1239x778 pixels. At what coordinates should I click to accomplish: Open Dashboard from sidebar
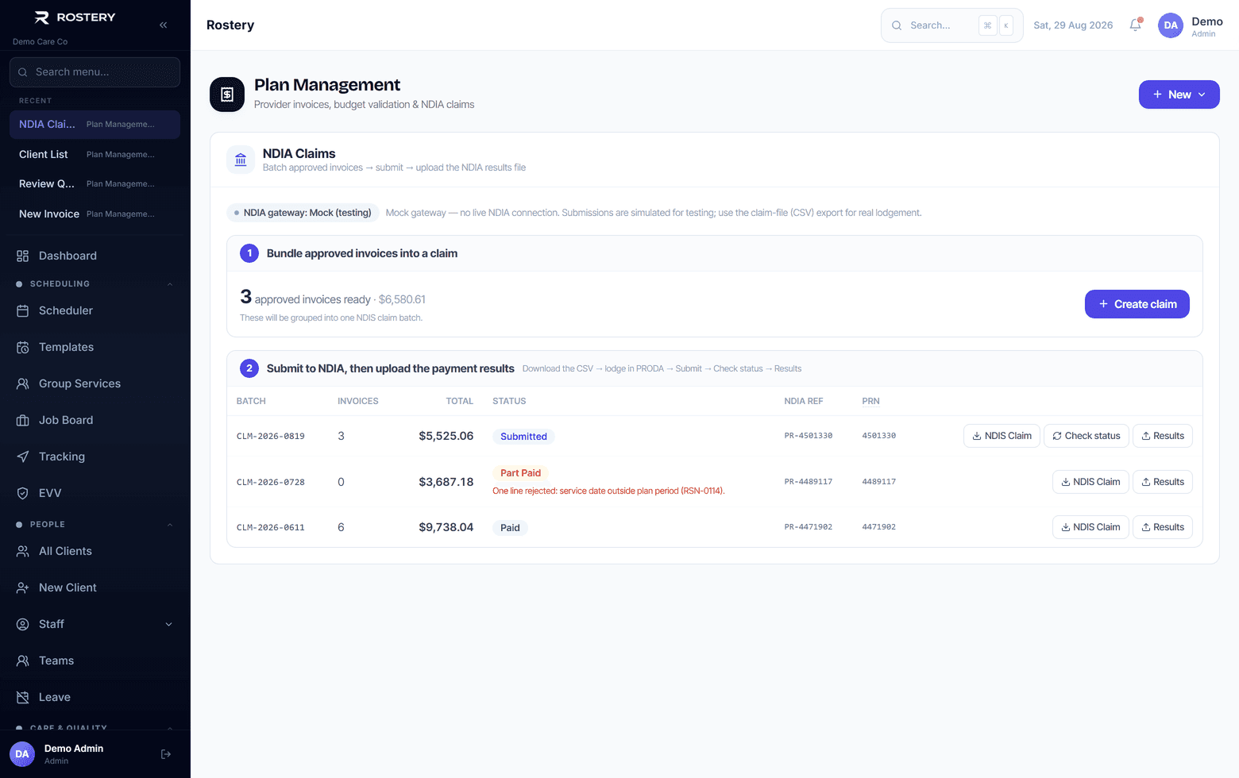click(x=95, y=256)
